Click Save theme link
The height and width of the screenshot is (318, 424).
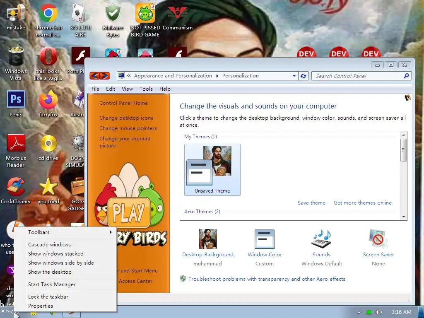311,202
